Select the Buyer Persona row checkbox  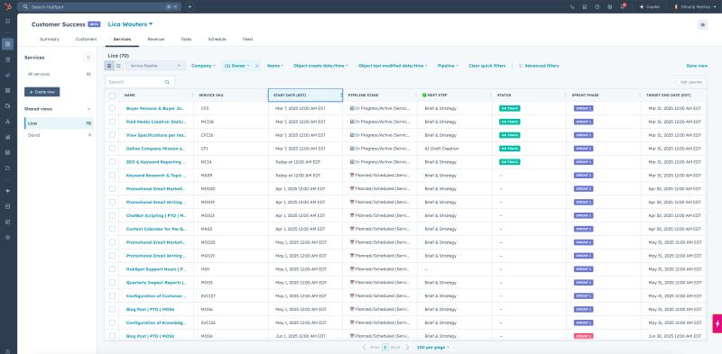tap(112, 108)
